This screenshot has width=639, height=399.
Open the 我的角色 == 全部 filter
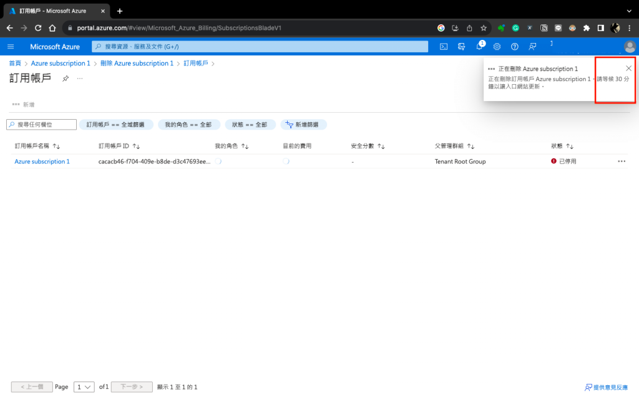click(188, 125)
